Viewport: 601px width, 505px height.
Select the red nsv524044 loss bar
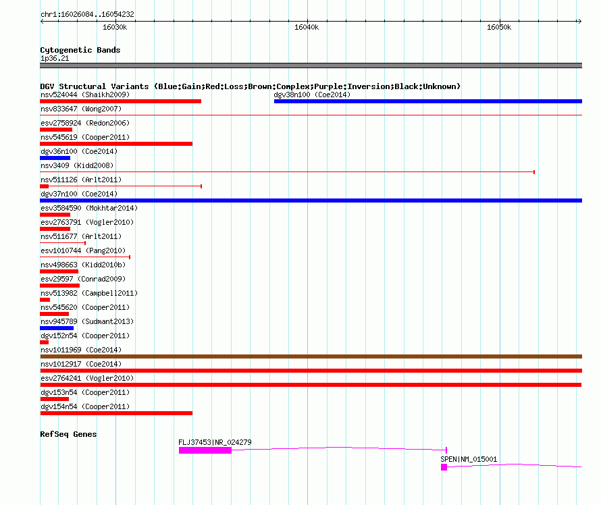(121, 101)
